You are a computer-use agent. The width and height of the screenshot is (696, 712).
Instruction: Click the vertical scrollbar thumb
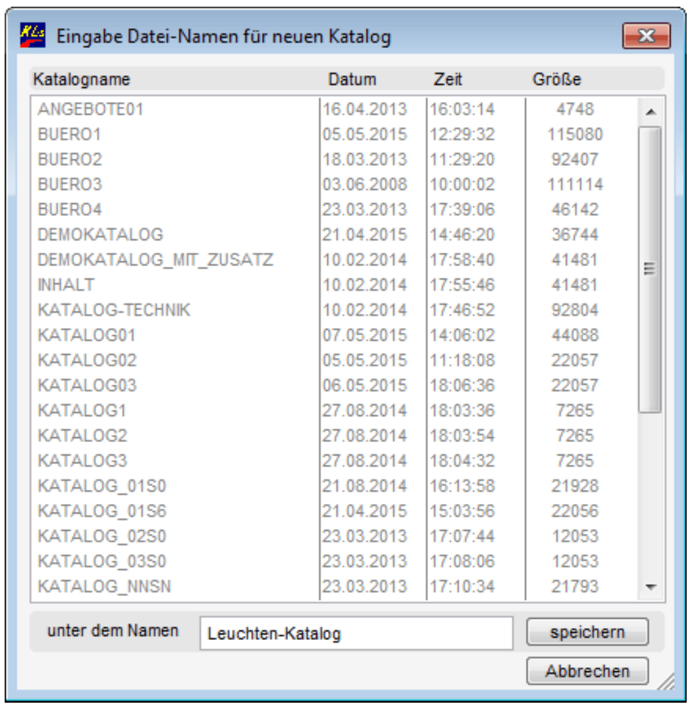pyautogui.click(x=650, y=269)
